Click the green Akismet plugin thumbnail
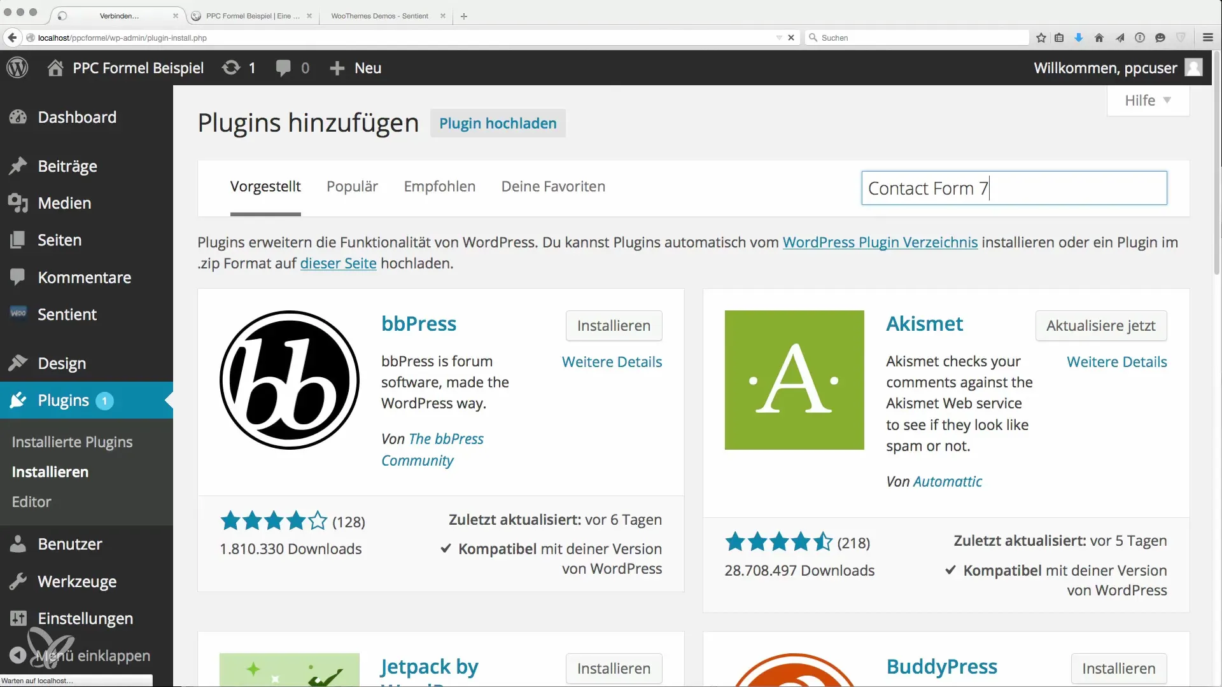1222x687 pixels. pyautogui.click(x=794, y=380)
